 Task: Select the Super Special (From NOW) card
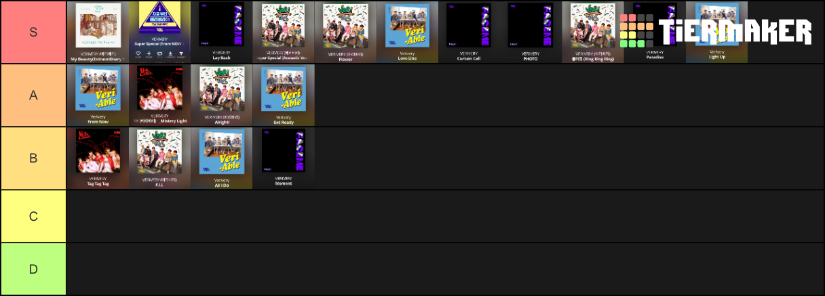click(159, 33)
